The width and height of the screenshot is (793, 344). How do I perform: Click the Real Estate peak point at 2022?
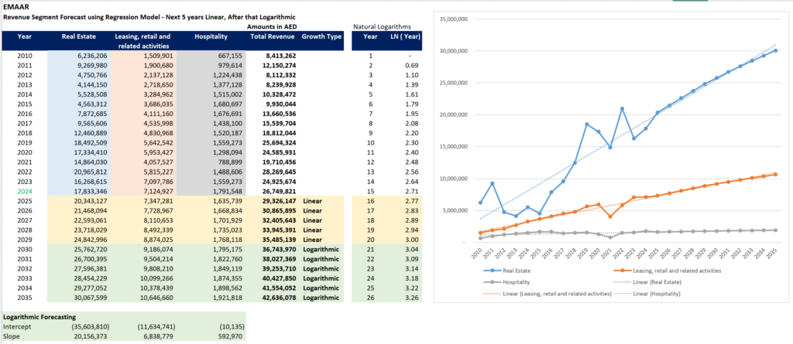[x=621, y=108]
